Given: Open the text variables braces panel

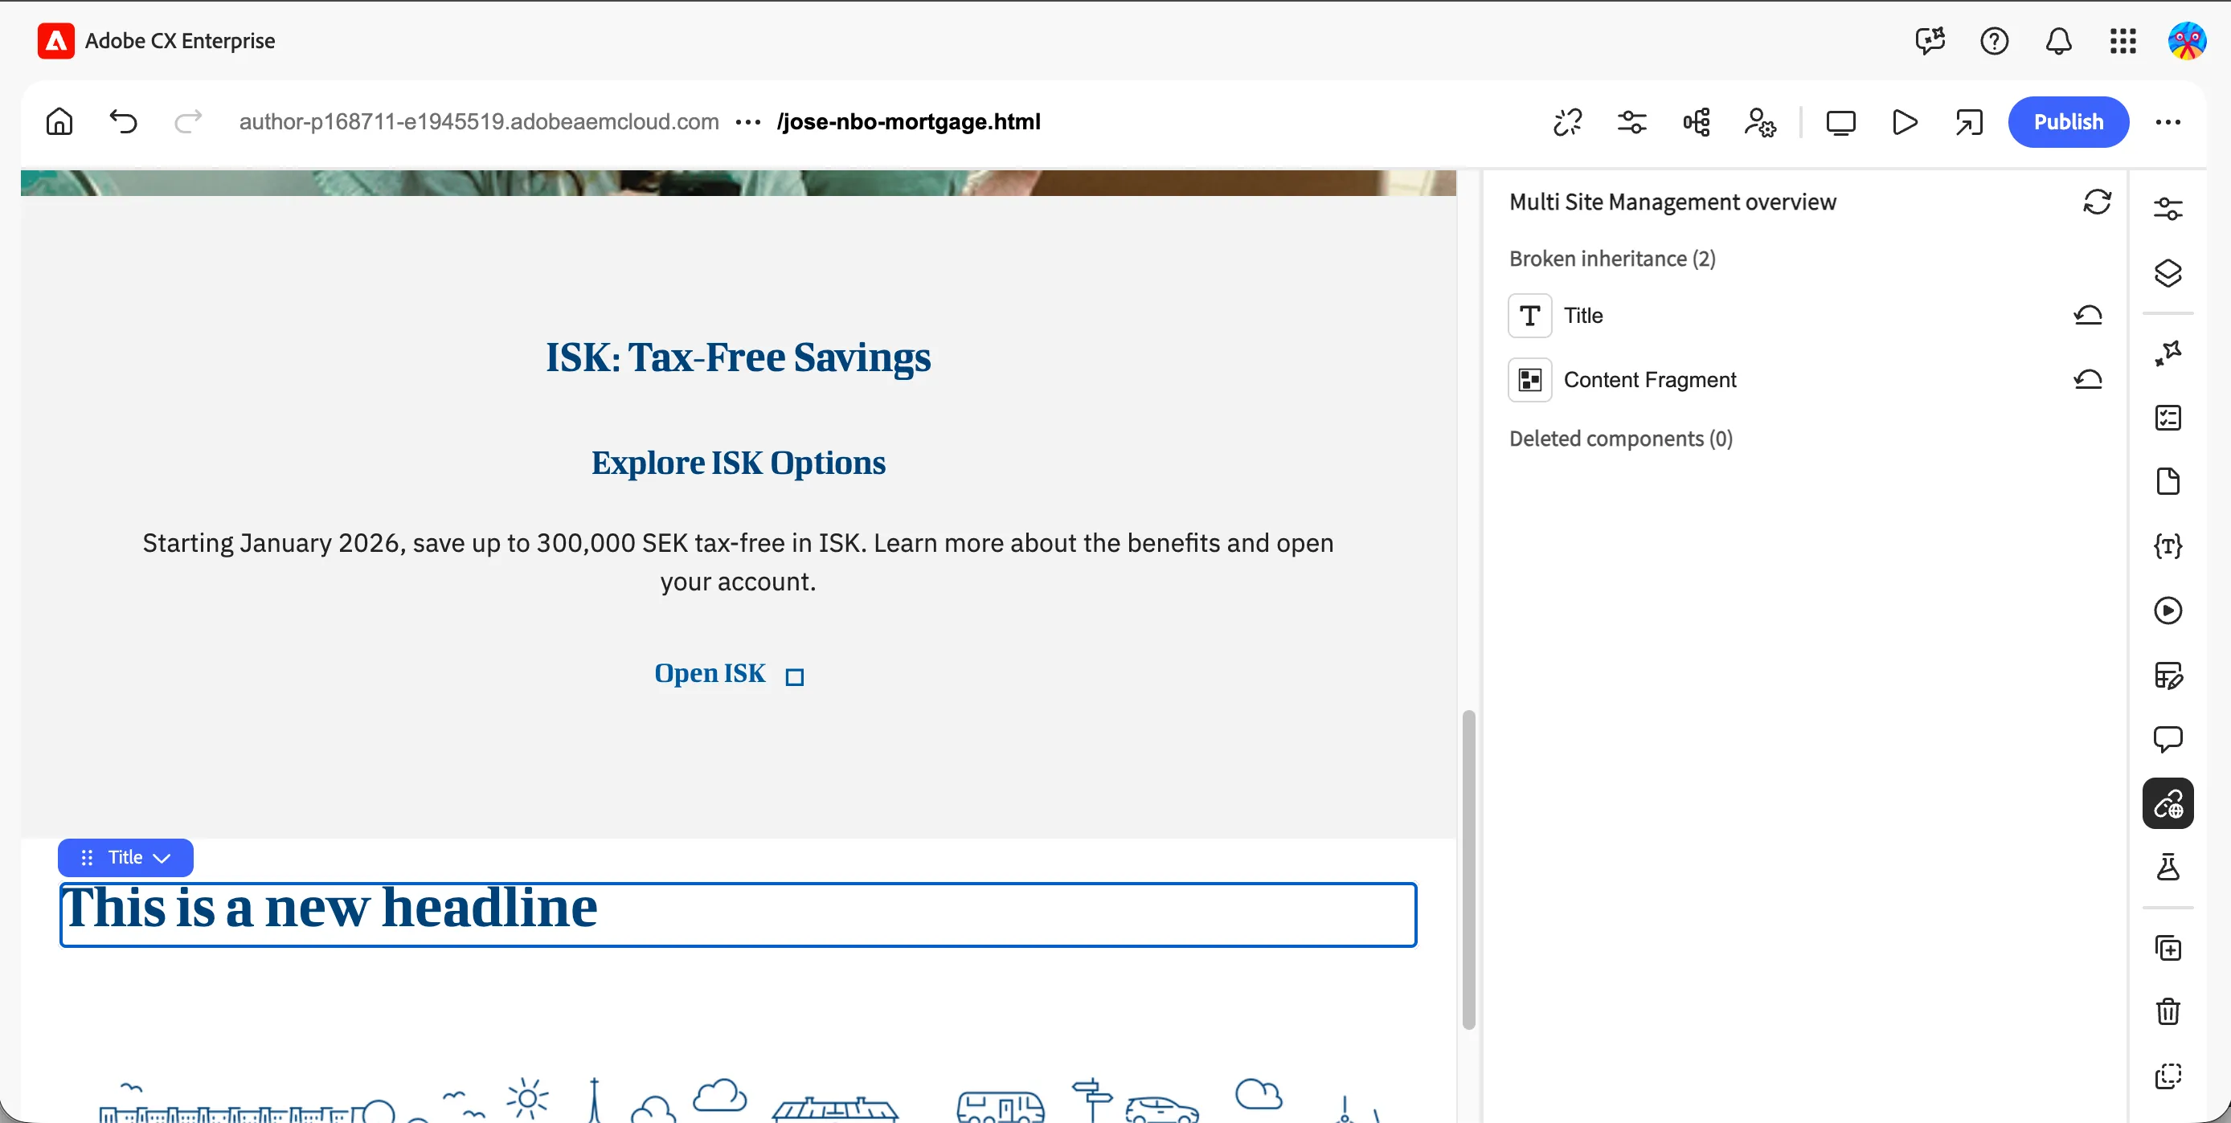Looking at the screenshot, I should pos(2168,546).
